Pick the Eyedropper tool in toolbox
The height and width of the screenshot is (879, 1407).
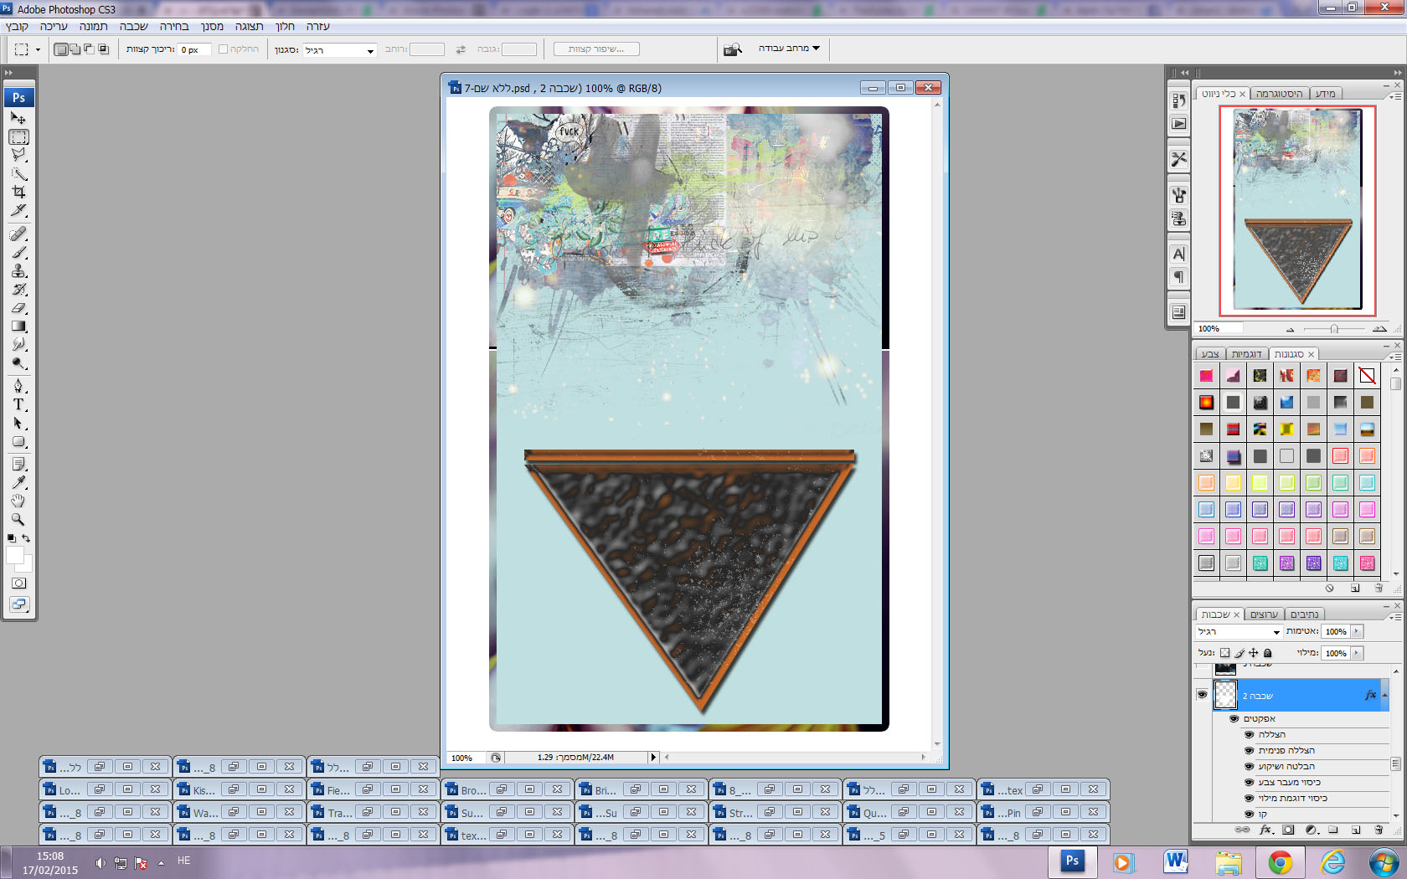[18, 482]
